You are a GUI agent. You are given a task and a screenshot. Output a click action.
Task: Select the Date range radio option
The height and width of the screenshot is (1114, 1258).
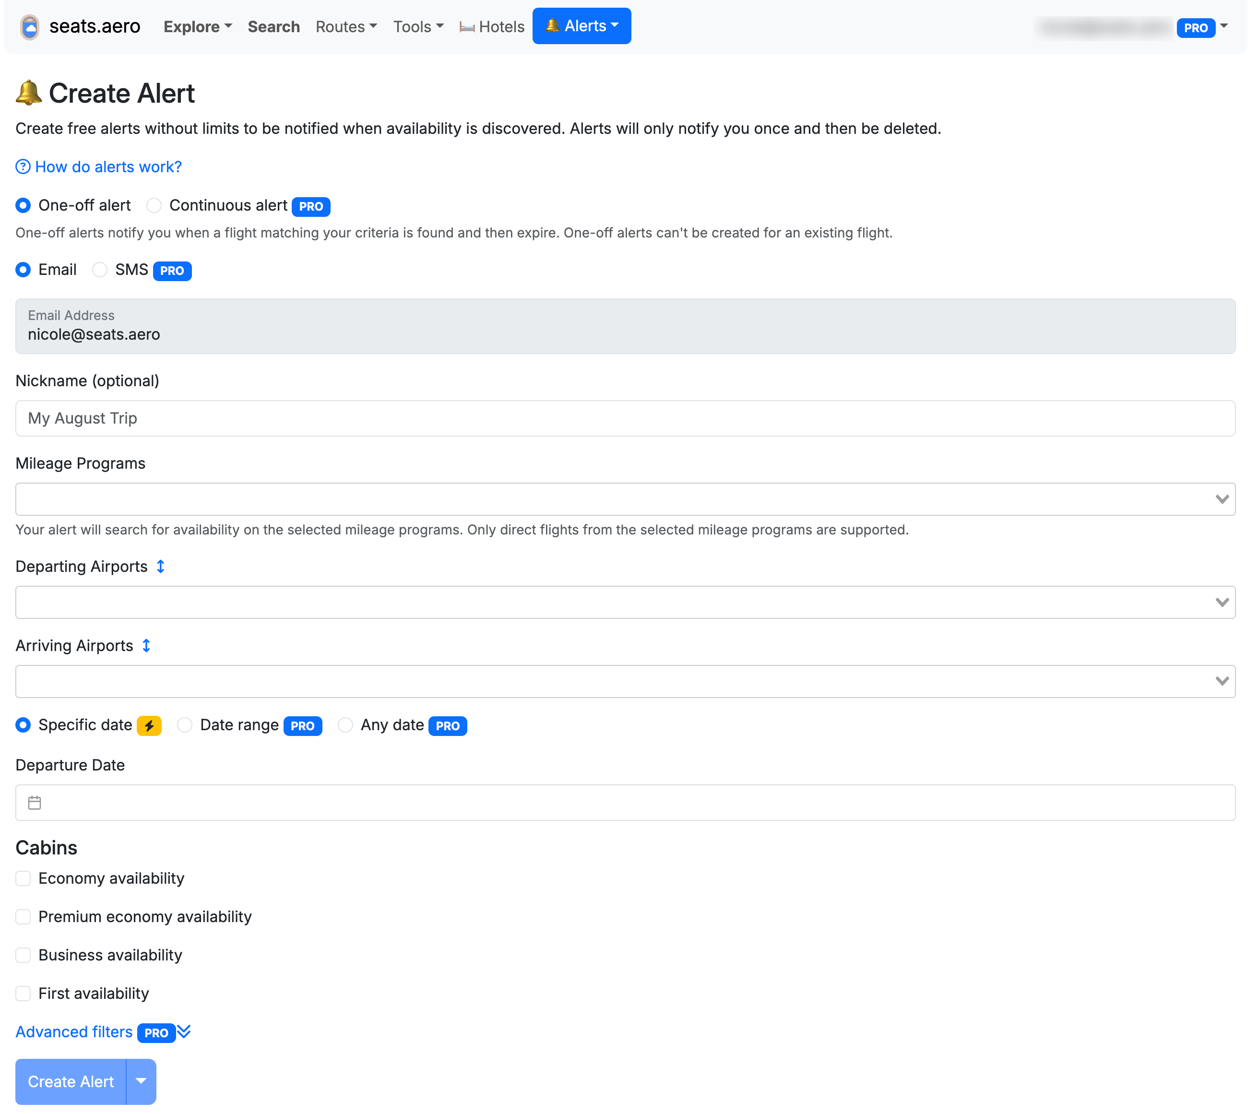coord(185,725)
